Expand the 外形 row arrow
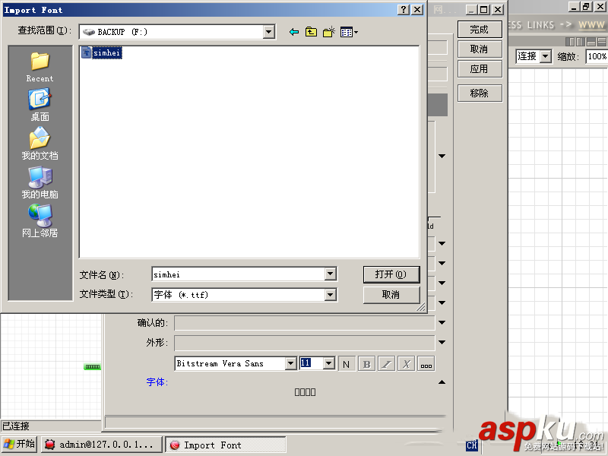Screen dimensions: 608x456 (x=442, y=343)
